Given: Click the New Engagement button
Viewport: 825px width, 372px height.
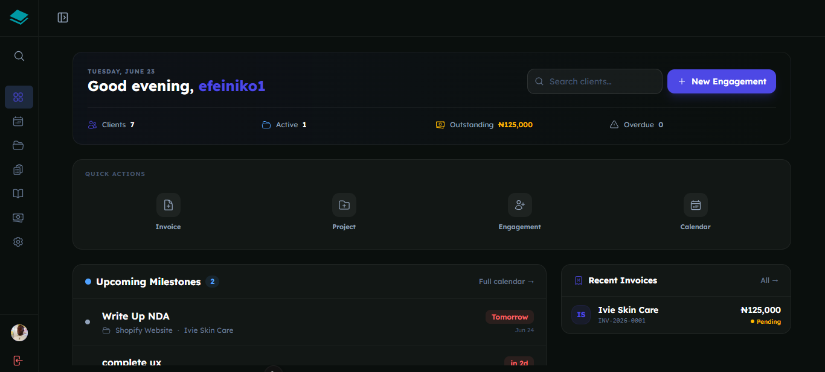Looking at the screenshot, I should click(x=722, y=81).
